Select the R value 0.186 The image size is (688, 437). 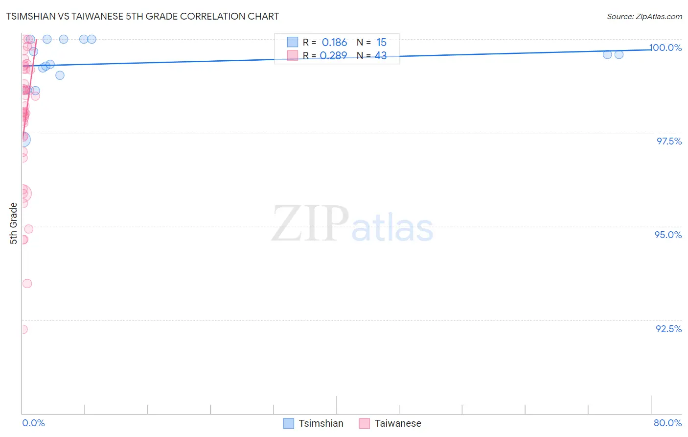[x=334, y=43]
